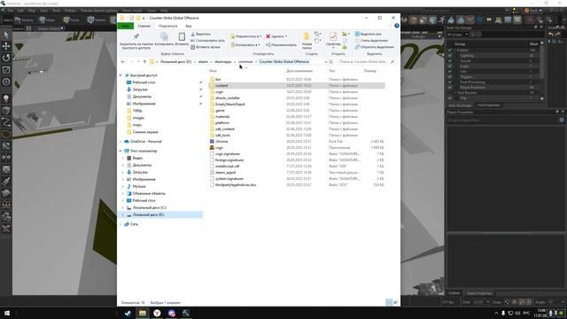Open the Steam icon on the taskbar
This screenshot has height=319, width=567.
coord(128,313)
